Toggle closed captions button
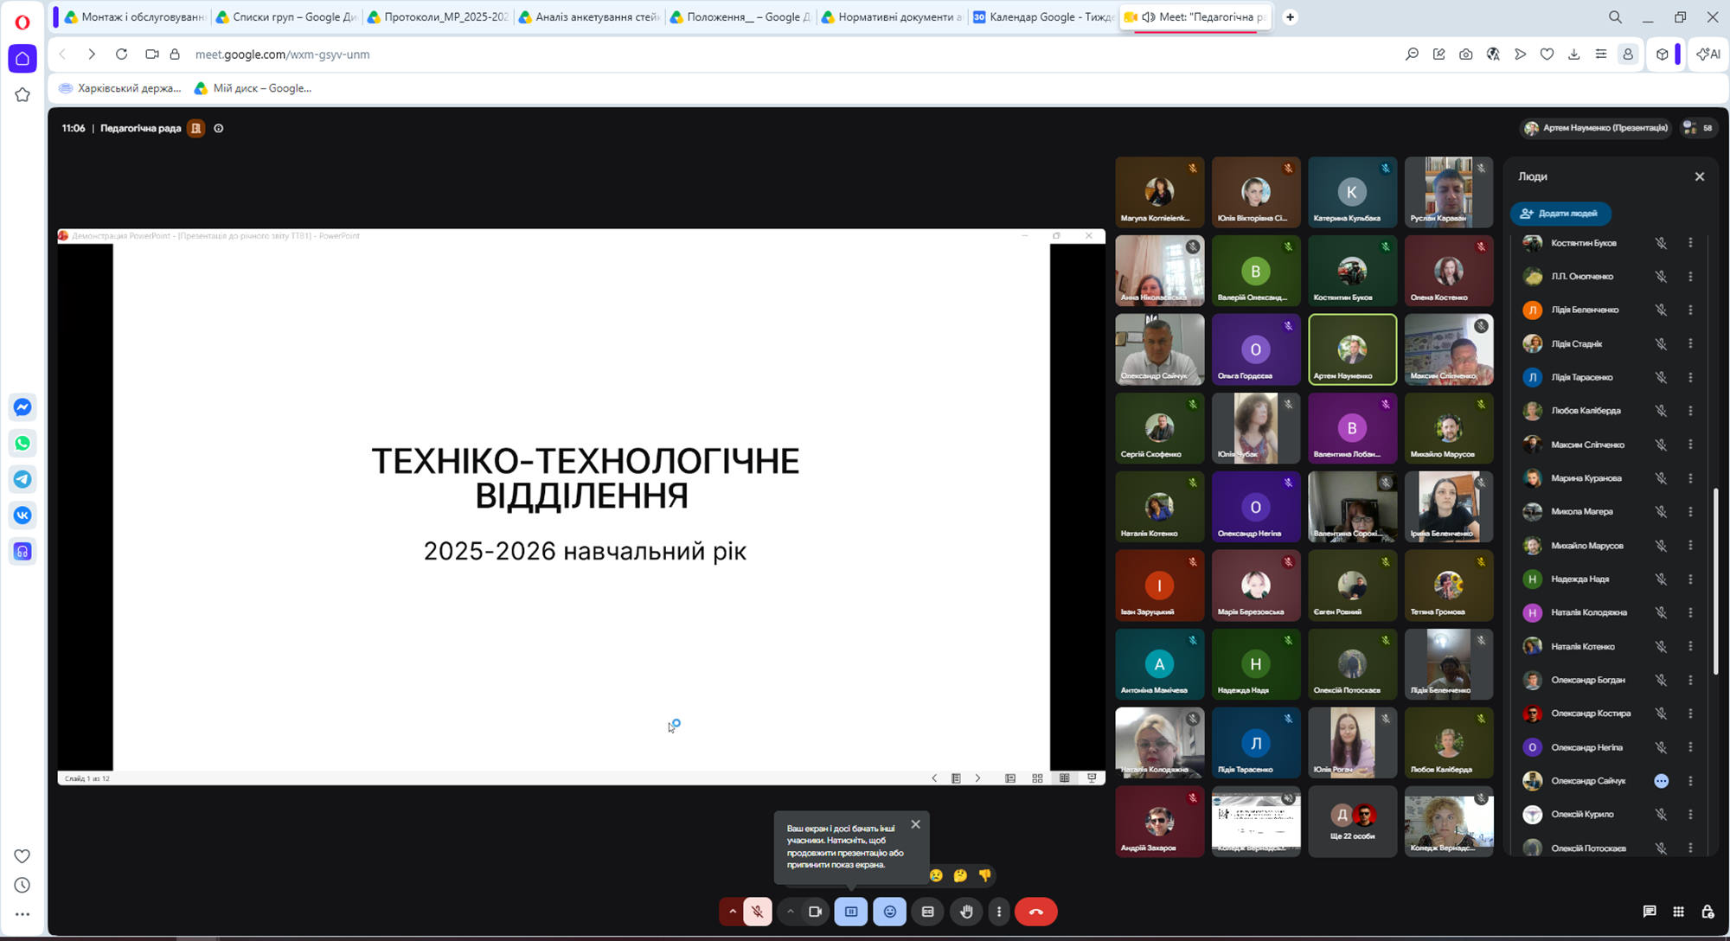This screenshot has width=1730, height=941. click(927, 912)
